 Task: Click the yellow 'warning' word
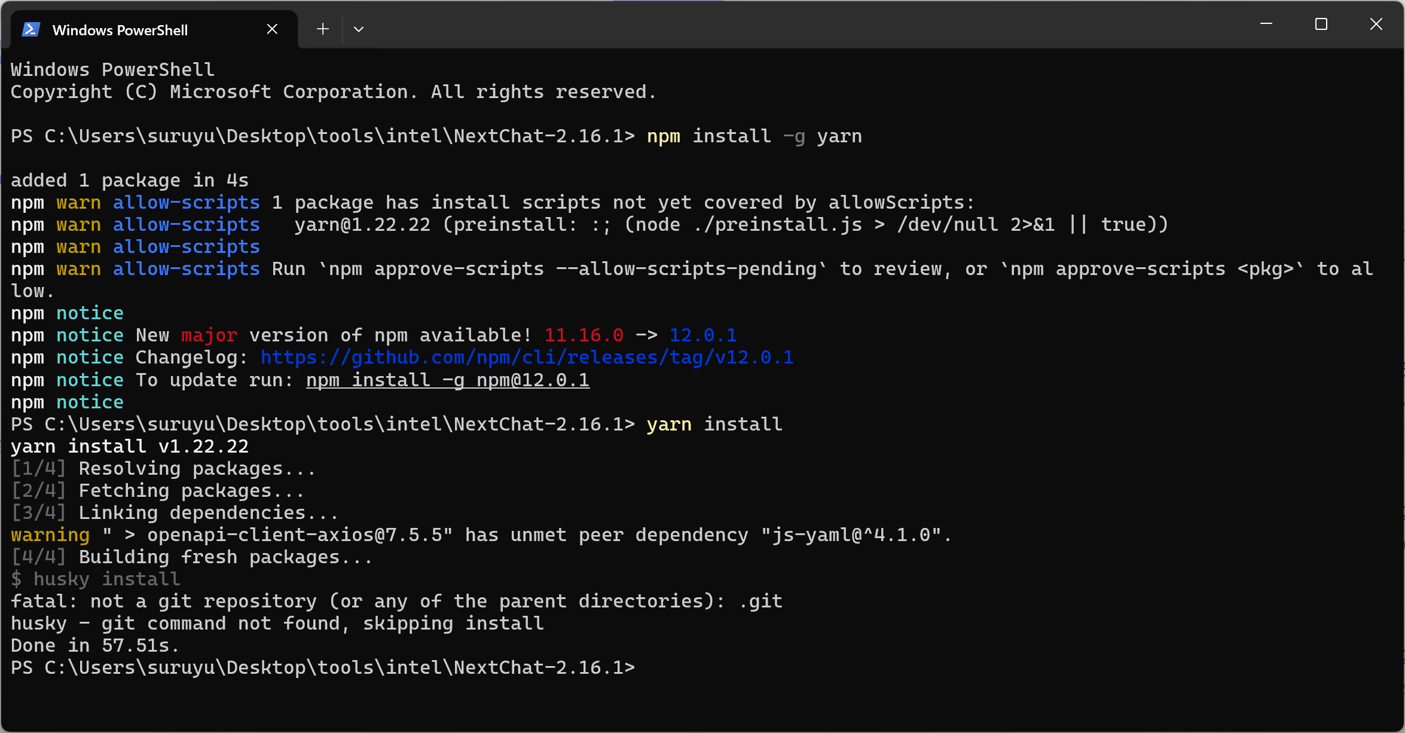click(x=50, y=535)
